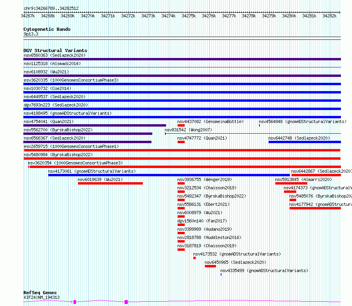This screenshot has height=306, width=352.
Task: Open the nsv5562700 (ByrskaBishop2022) label
Action: (58, 130)
